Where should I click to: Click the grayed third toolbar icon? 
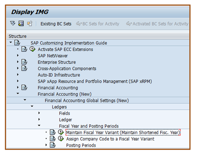29,23
